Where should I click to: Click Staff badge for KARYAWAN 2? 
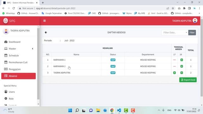coord(113,66)
